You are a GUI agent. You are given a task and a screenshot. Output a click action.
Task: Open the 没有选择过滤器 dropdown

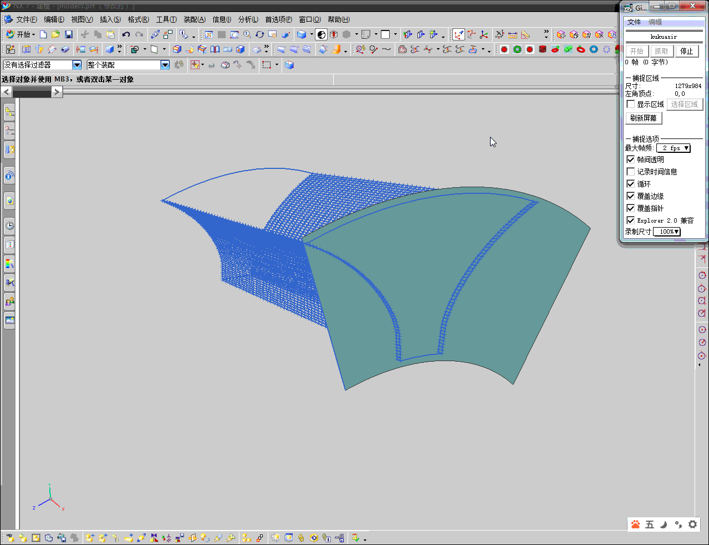coord(42,65)
